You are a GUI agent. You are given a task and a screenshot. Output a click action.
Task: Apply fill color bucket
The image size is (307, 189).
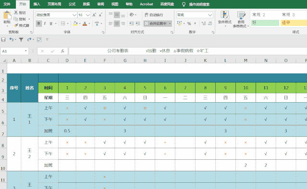pos(75,24)
